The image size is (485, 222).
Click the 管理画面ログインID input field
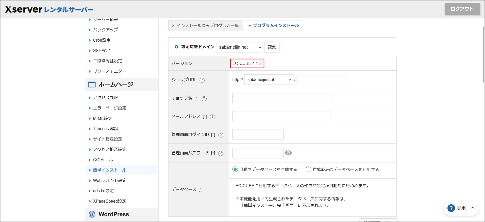[x=258, y=134]
